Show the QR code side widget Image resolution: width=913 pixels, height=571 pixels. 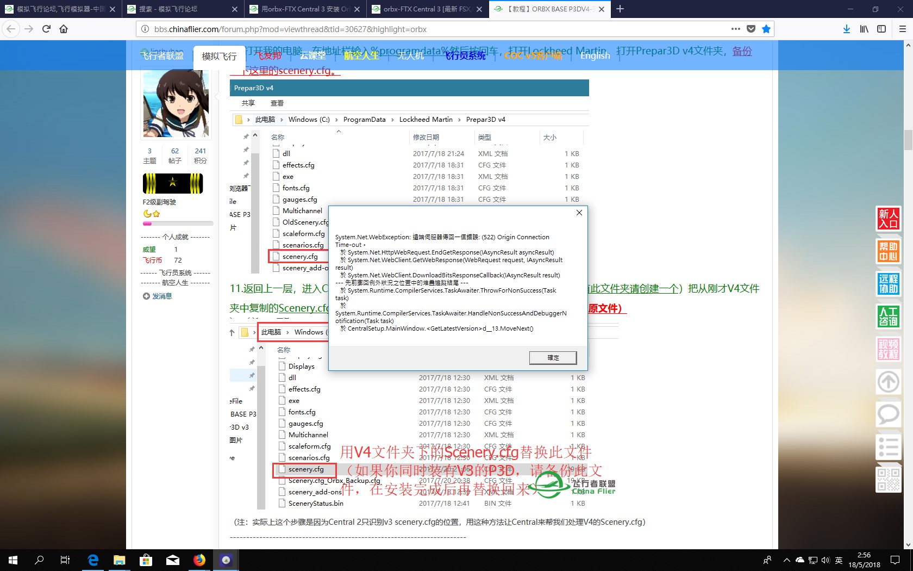[889, 480]
